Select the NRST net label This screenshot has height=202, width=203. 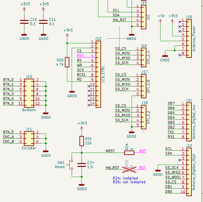click(x=110, y=151)
